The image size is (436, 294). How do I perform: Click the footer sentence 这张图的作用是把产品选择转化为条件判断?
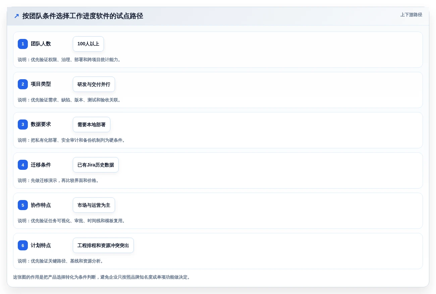pos(102,277)
